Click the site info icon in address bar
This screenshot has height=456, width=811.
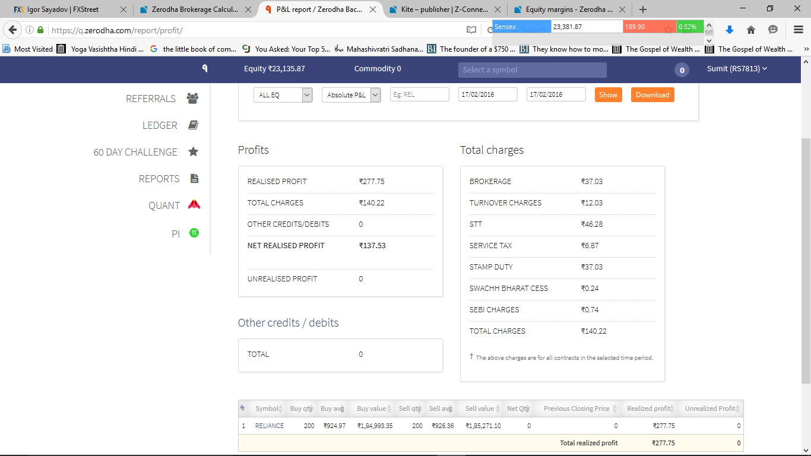(x=30, y=30)
